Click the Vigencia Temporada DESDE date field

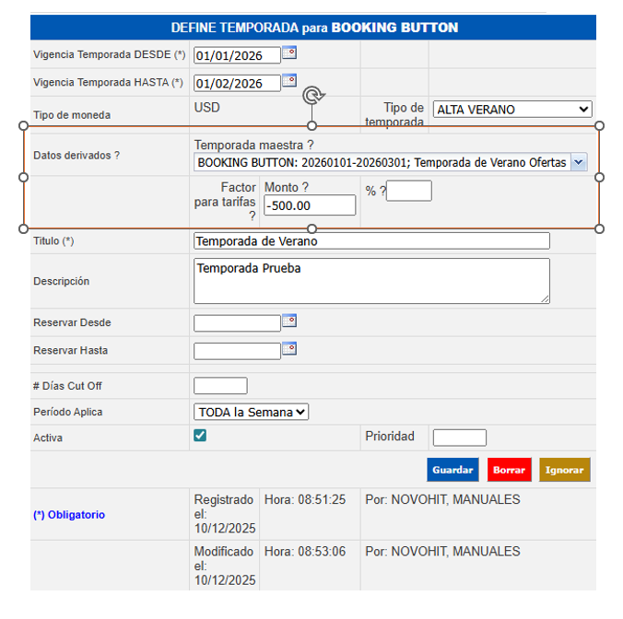236,55
